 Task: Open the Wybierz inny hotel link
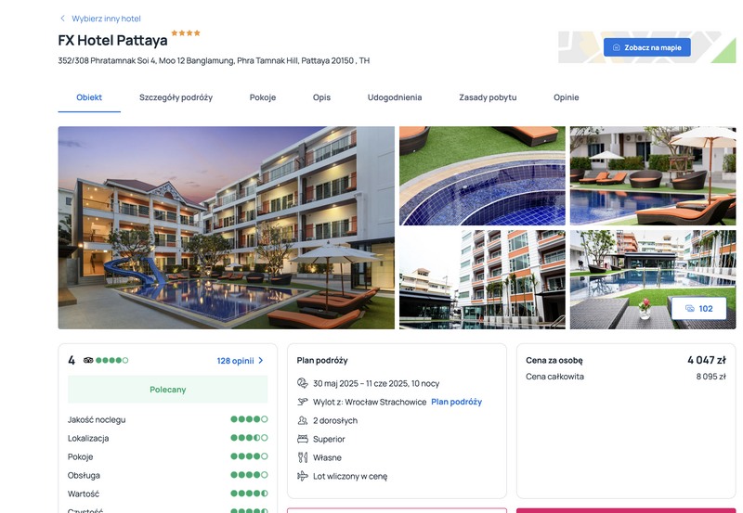(x=106, y=19)
